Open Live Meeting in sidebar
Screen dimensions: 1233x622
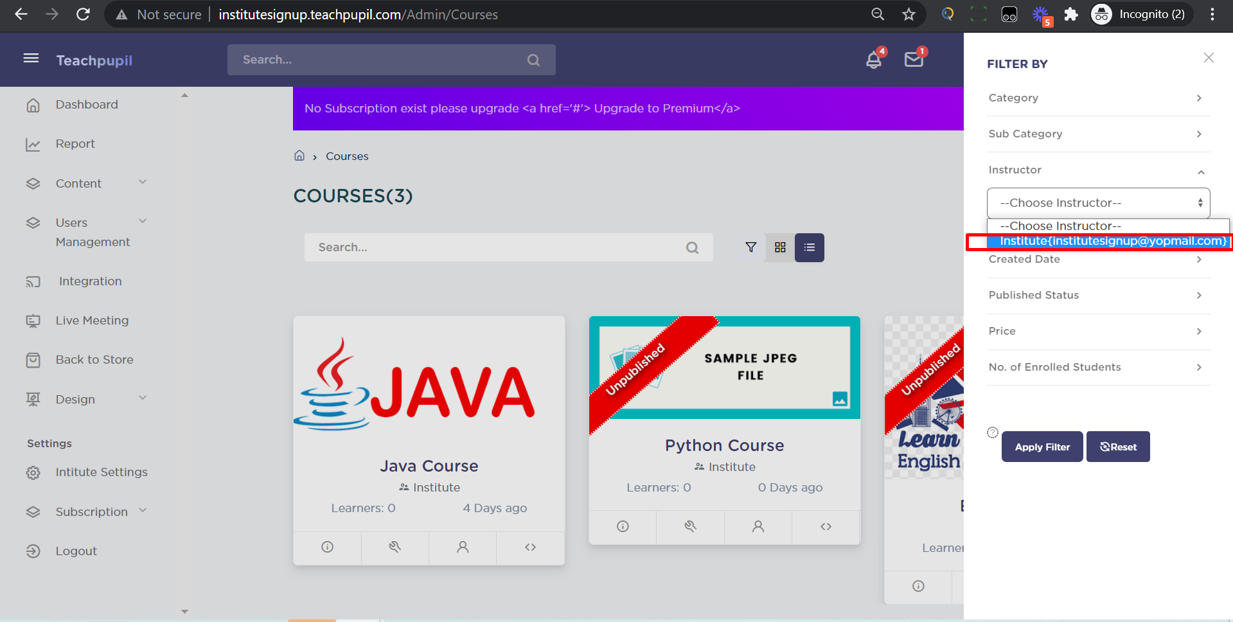(x=92, y=321)
